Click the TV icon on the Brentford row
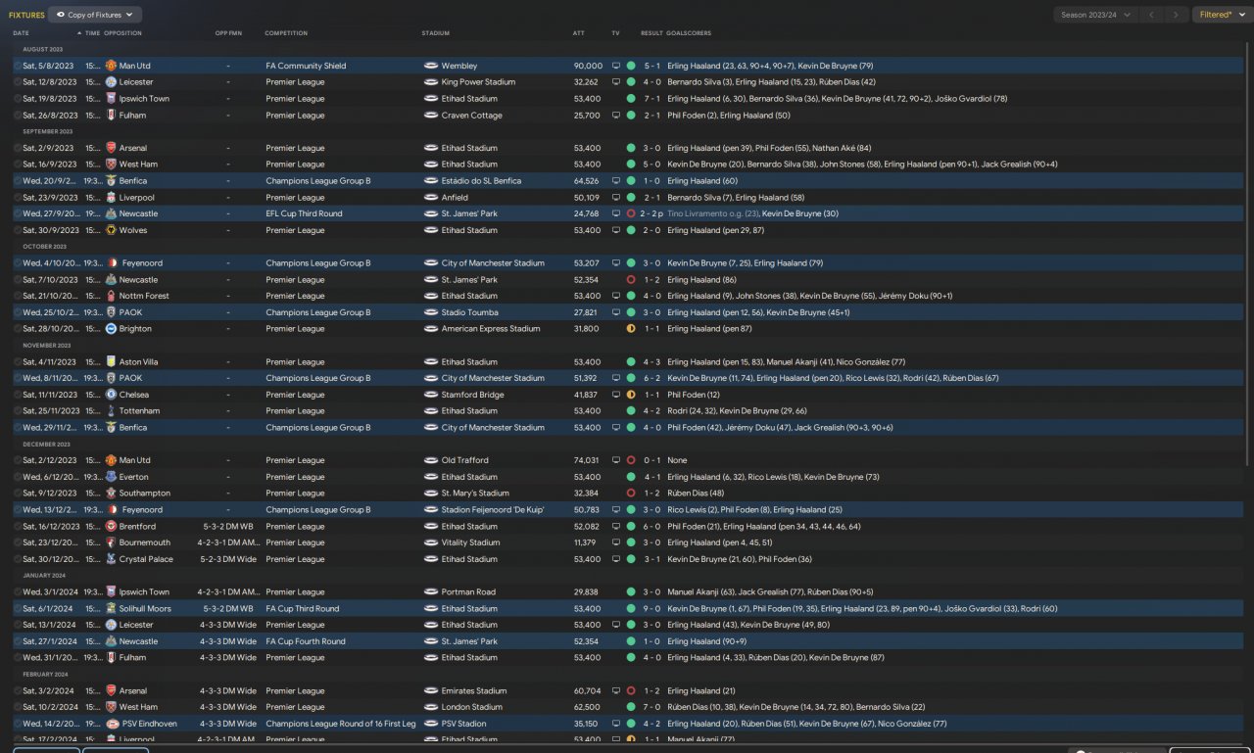The width and height of the screenshot is (1254, 753). (616, 526)
